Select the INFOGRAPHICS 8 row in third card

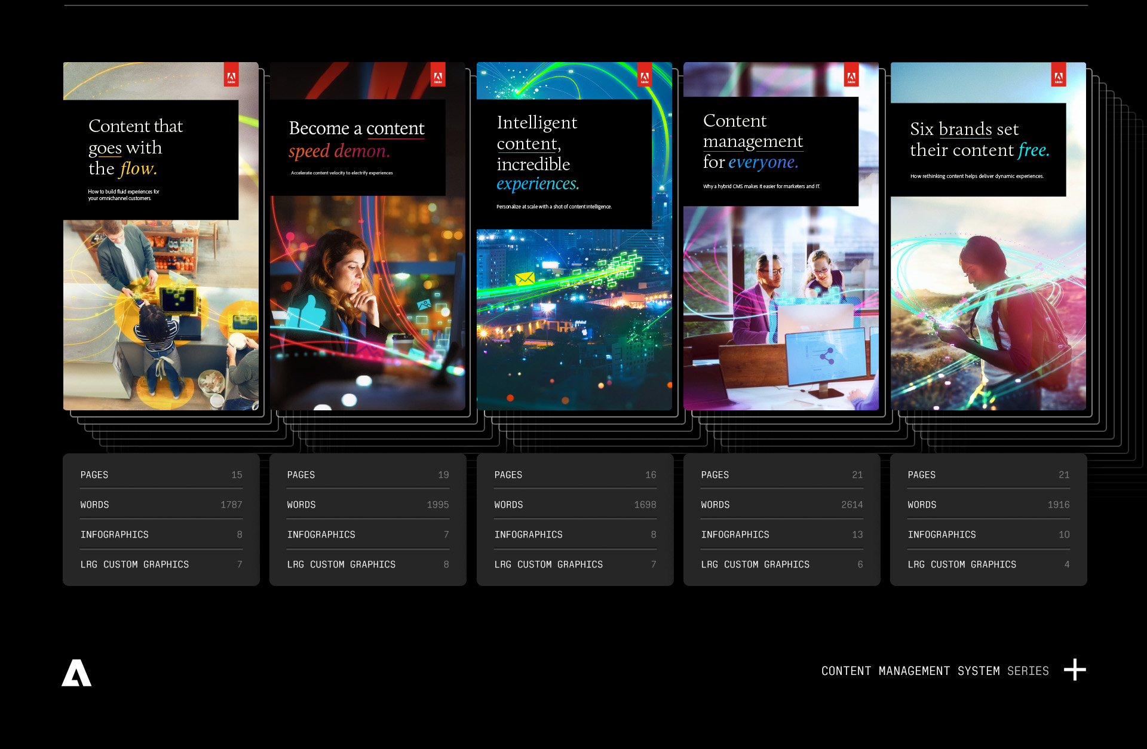(575, 535)
